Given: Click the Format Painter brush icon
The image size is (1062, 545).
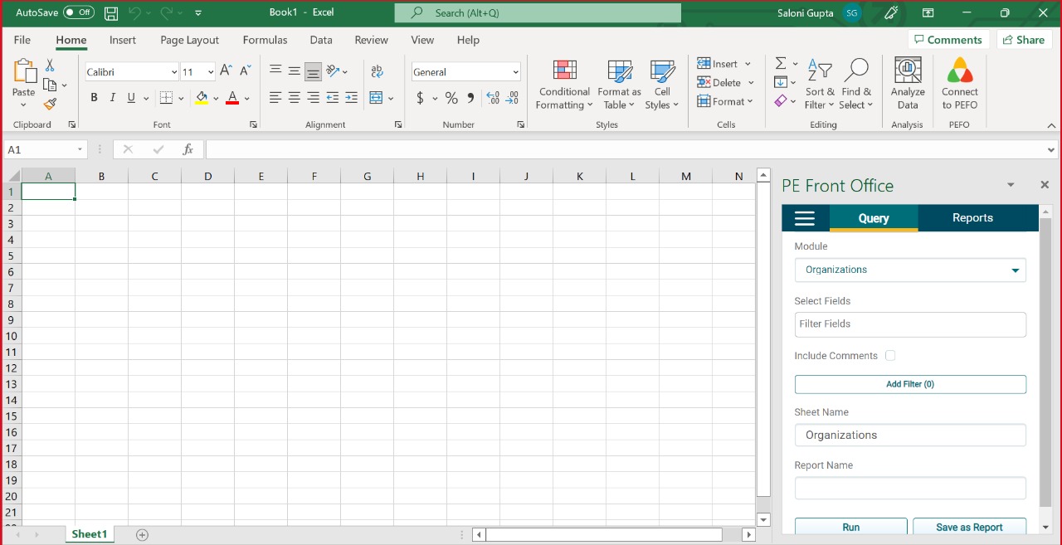Looking at the screenshot, I should [x=50, y=105].
